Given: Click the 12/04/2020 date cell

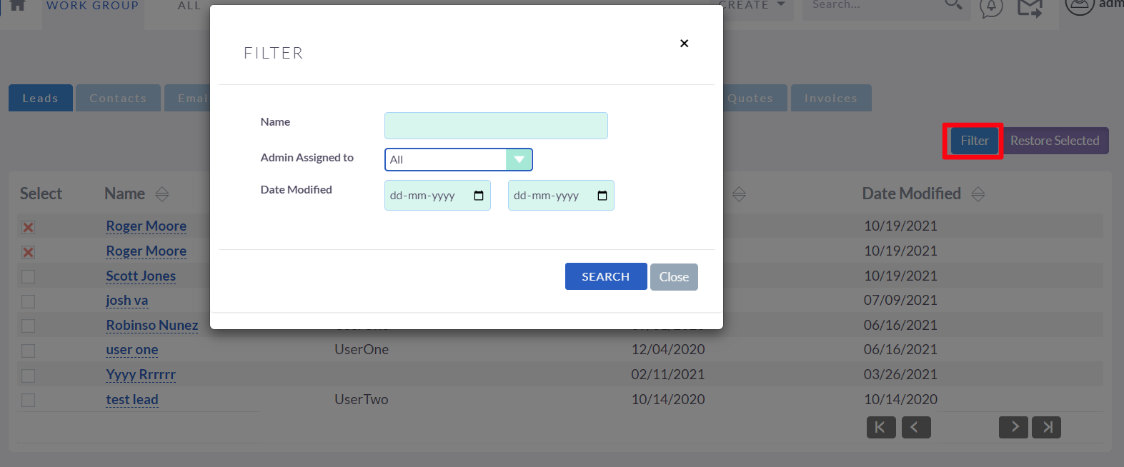Looking at the screenshot, I should (668, 349).
